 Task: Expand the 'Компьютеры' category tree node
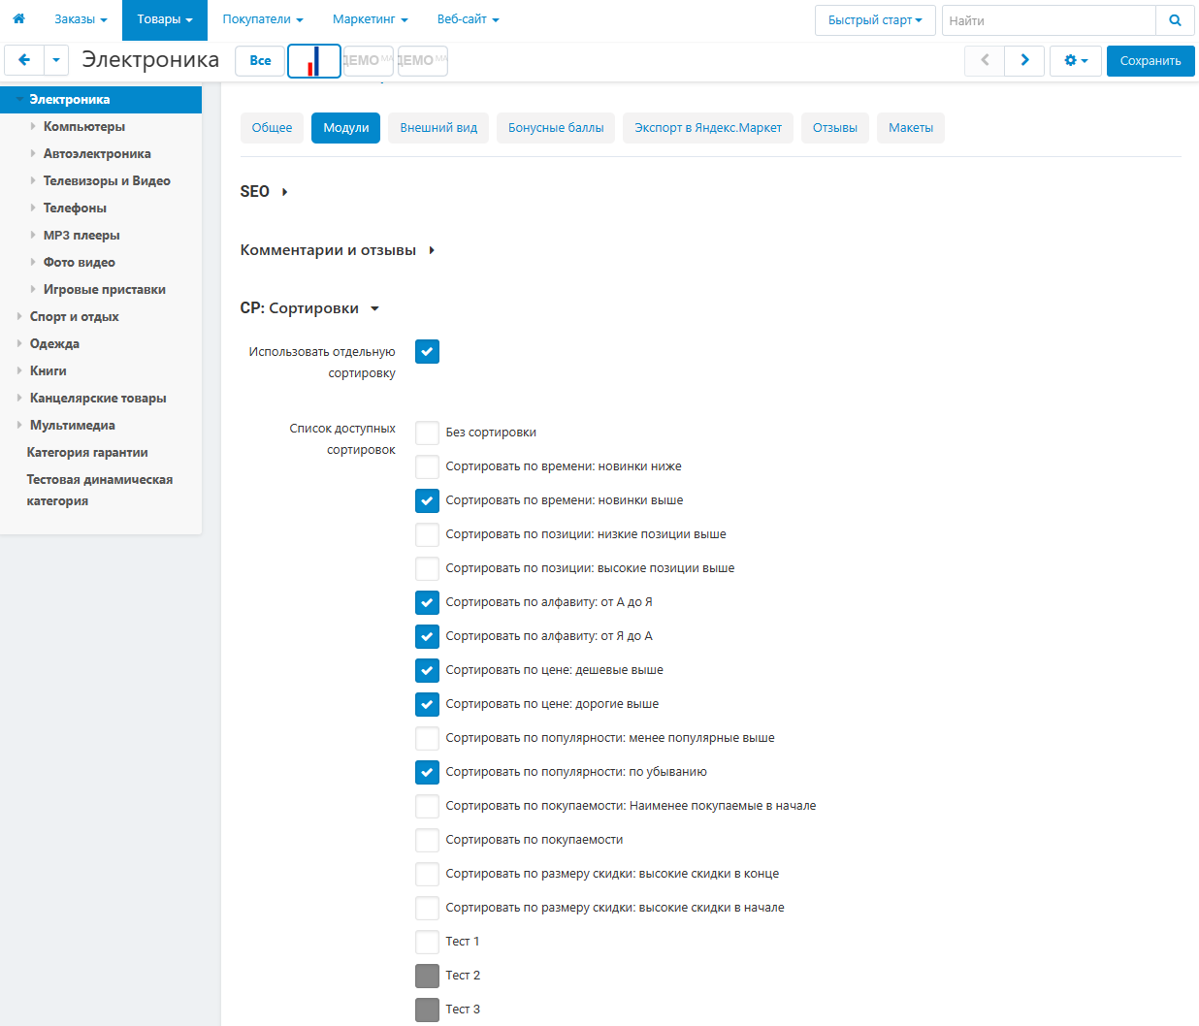point(33,126)
